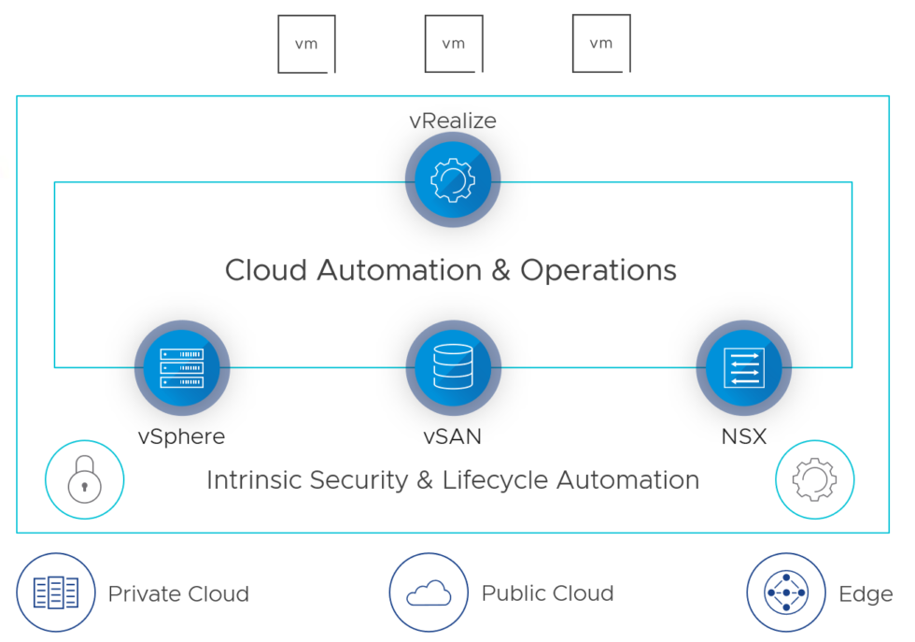The image size is (915, 642).
Task: Select the vRealize label
Action: (x=452, y=121)
